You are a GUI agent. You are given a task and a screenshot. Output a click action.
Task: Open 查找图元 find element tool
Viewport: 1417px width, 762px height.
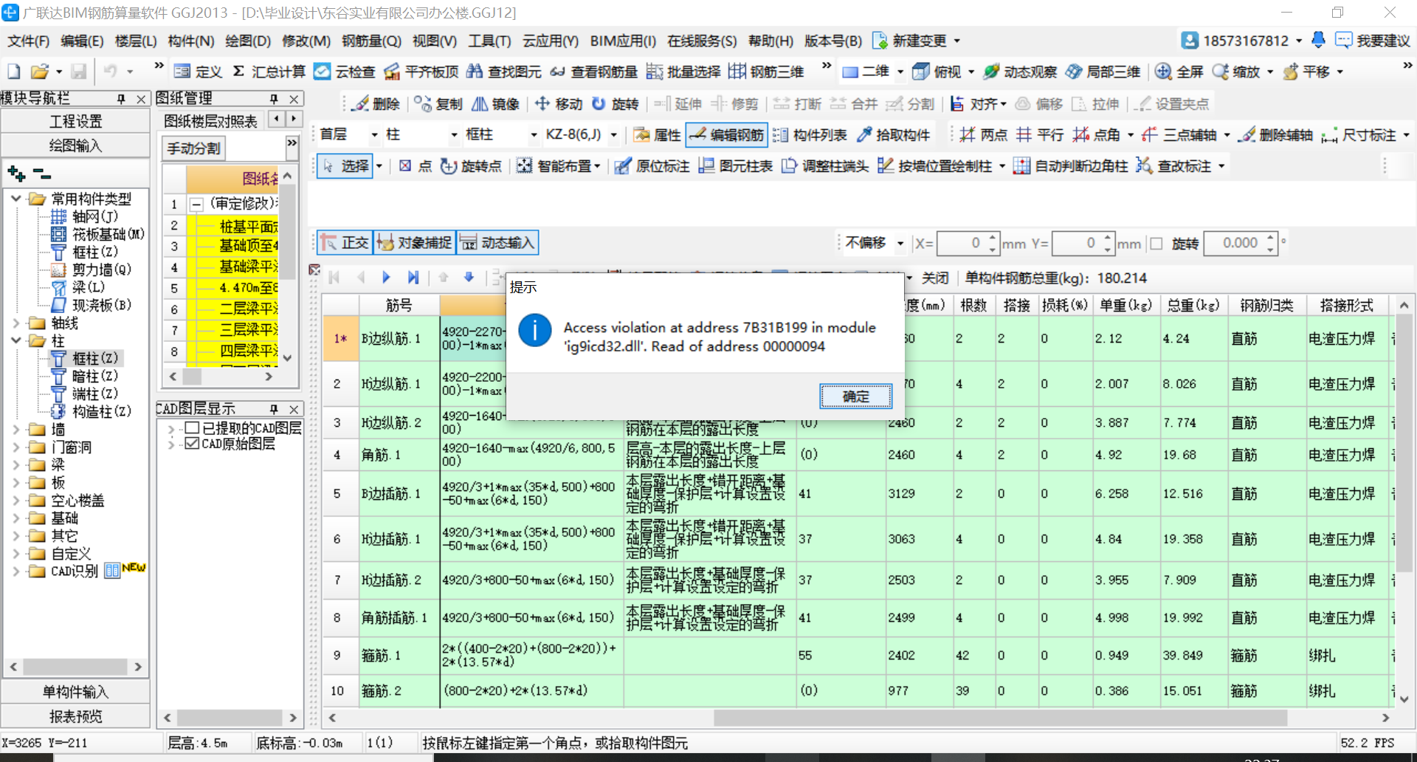504,71
